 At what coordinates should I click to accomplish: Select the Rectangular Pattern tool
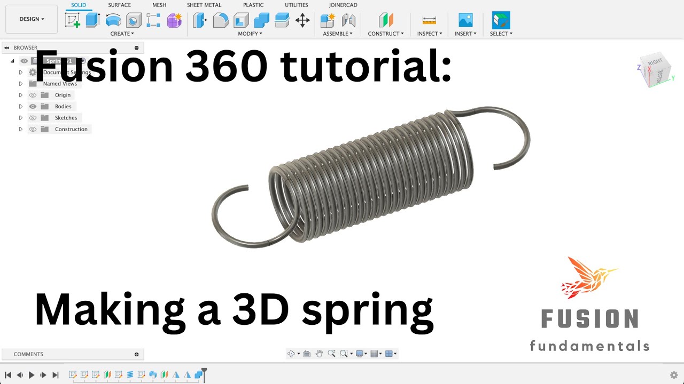(x=153, y=20)
